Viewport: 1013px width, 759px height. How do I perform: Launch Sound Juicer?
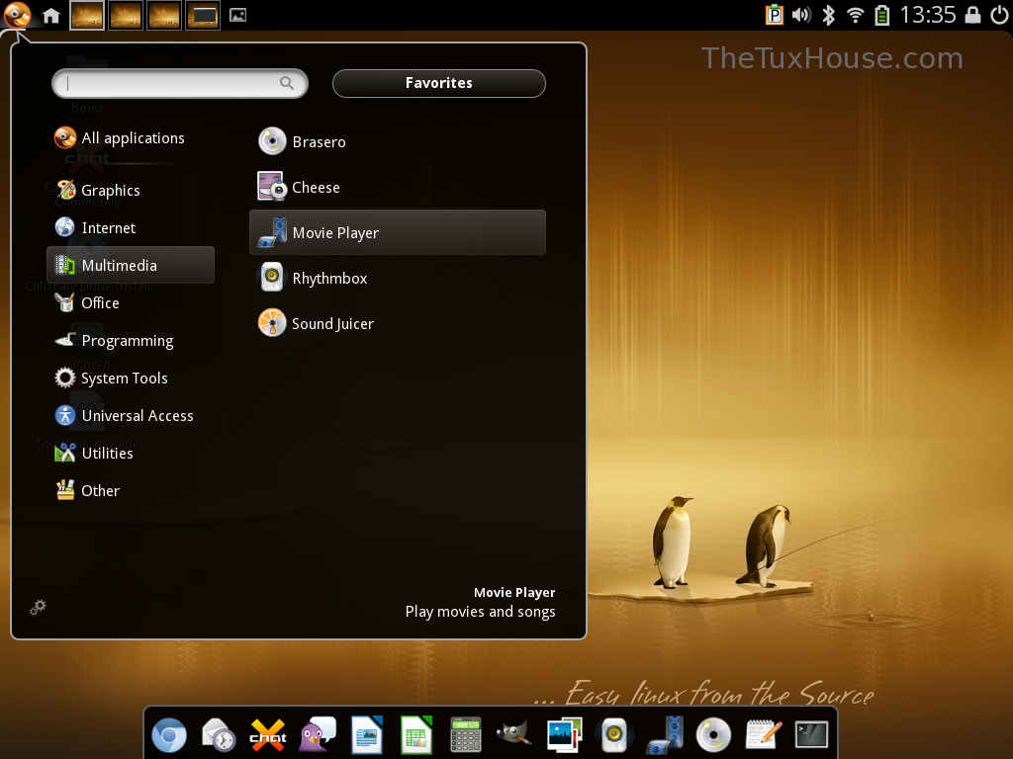point(332,324)
